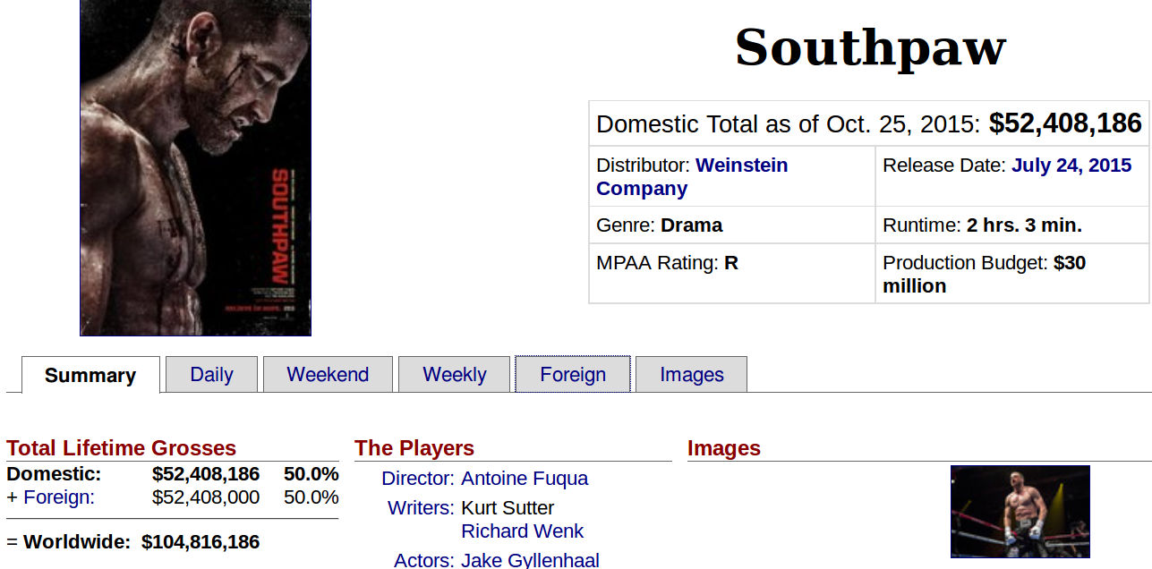Click the Worldwide gross total figure
This screenshot has width=1152, height=569.
201,542
